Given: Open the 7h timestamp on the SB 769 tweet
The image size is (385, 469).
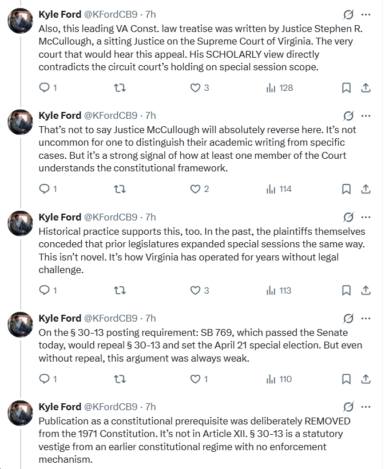Looking at the screenshot, I should tap(150, 318).
